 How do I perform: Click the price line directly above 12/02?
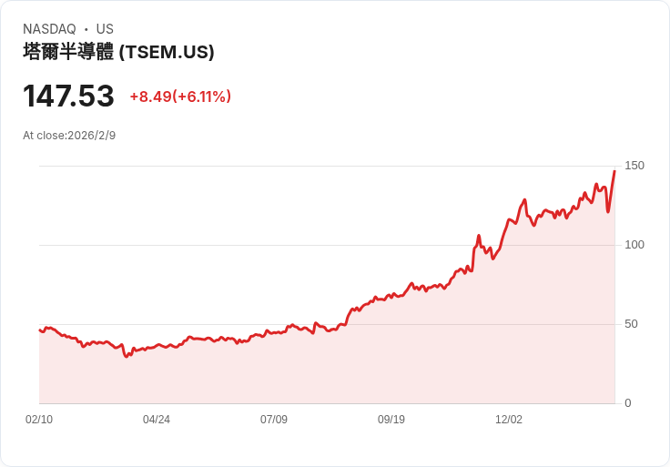point(509,221)
